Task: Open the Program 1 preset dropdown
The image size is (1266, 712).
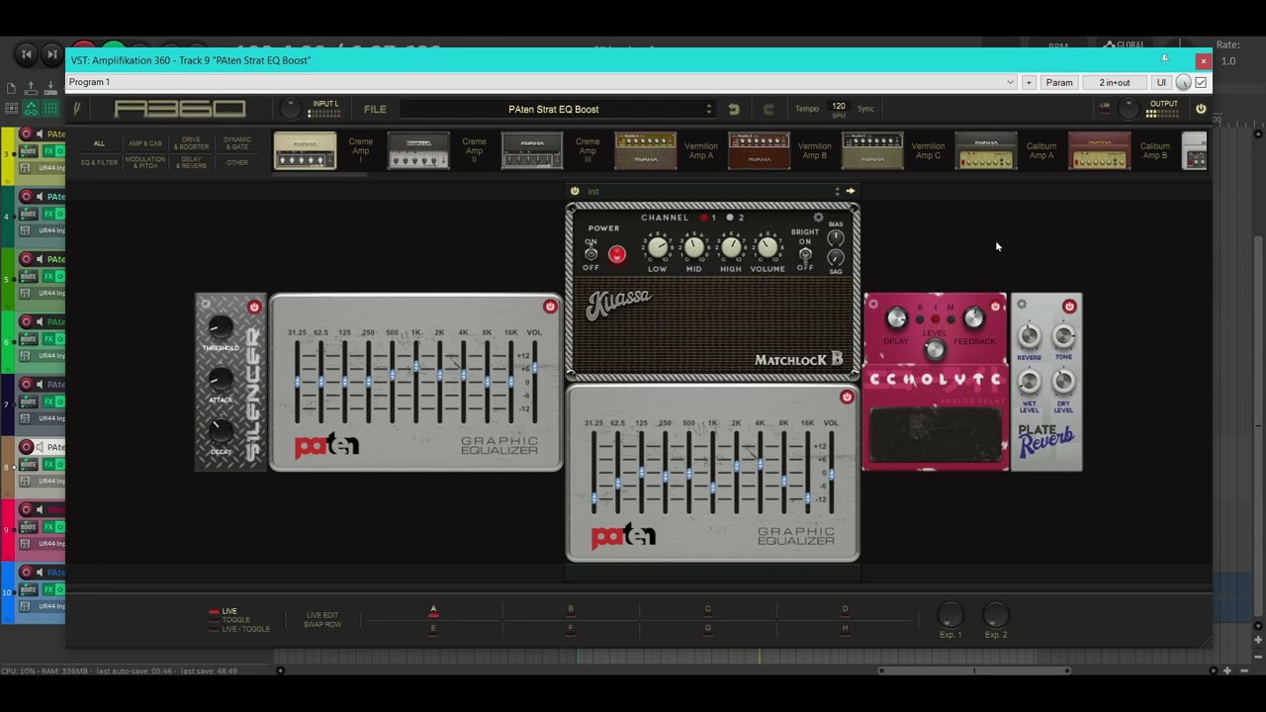Action: coord(541,82)
